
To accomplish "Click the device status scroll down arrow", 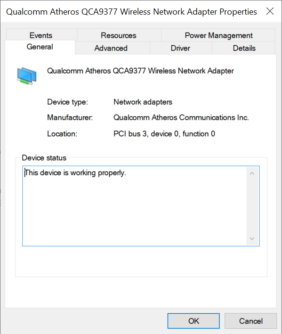I will [252, 238].
